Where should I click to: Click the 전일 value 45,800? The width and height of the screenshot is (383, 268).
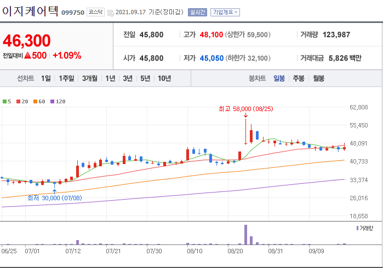(151, 35)
